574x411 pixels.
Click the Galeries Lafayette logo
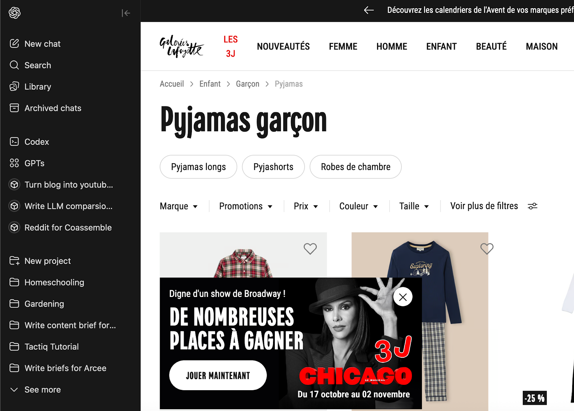[182, 47]
